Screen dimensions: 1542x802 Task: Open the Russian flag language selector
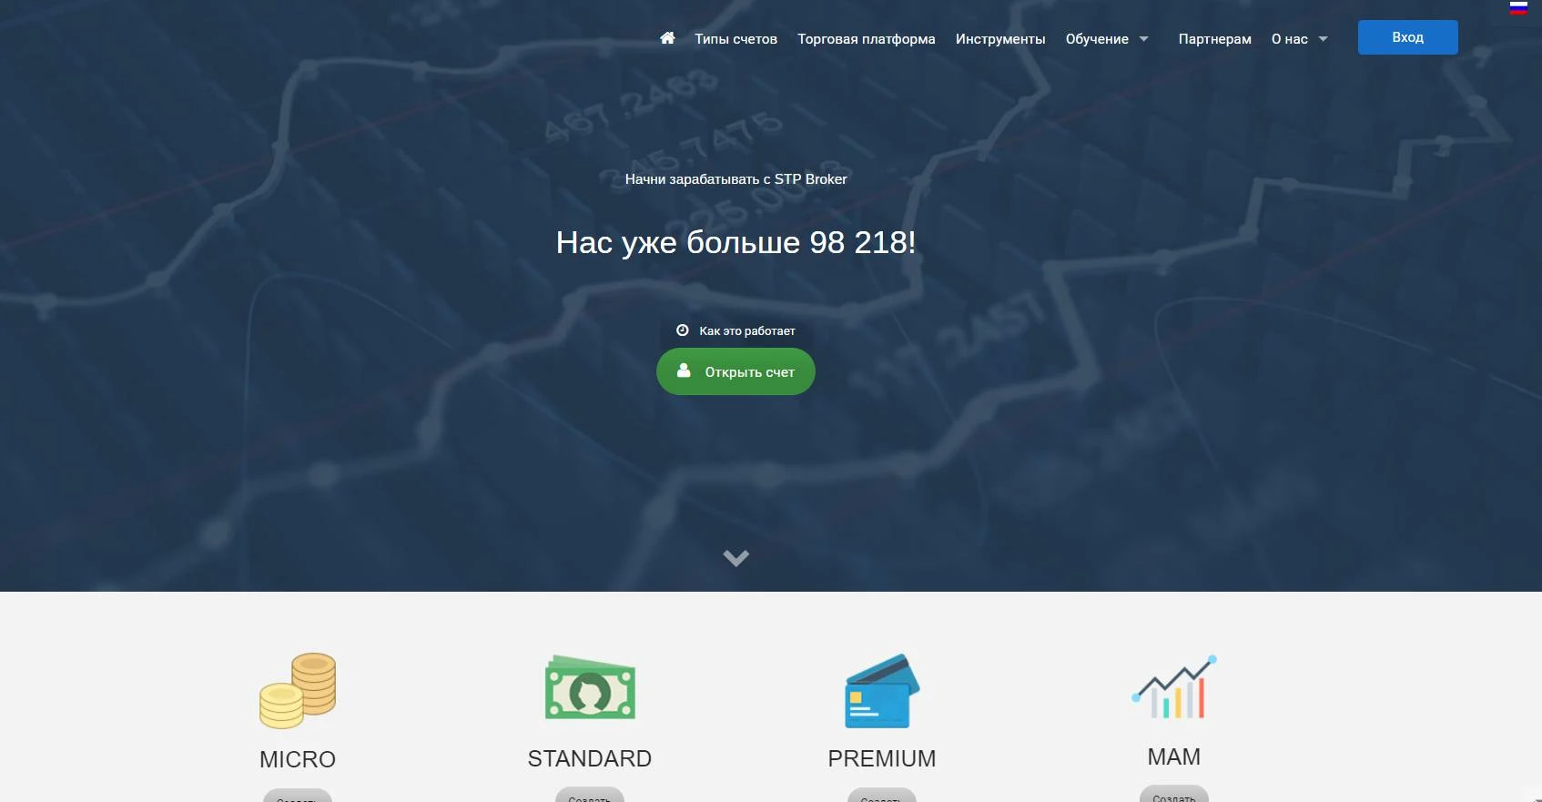point(1518,7)
